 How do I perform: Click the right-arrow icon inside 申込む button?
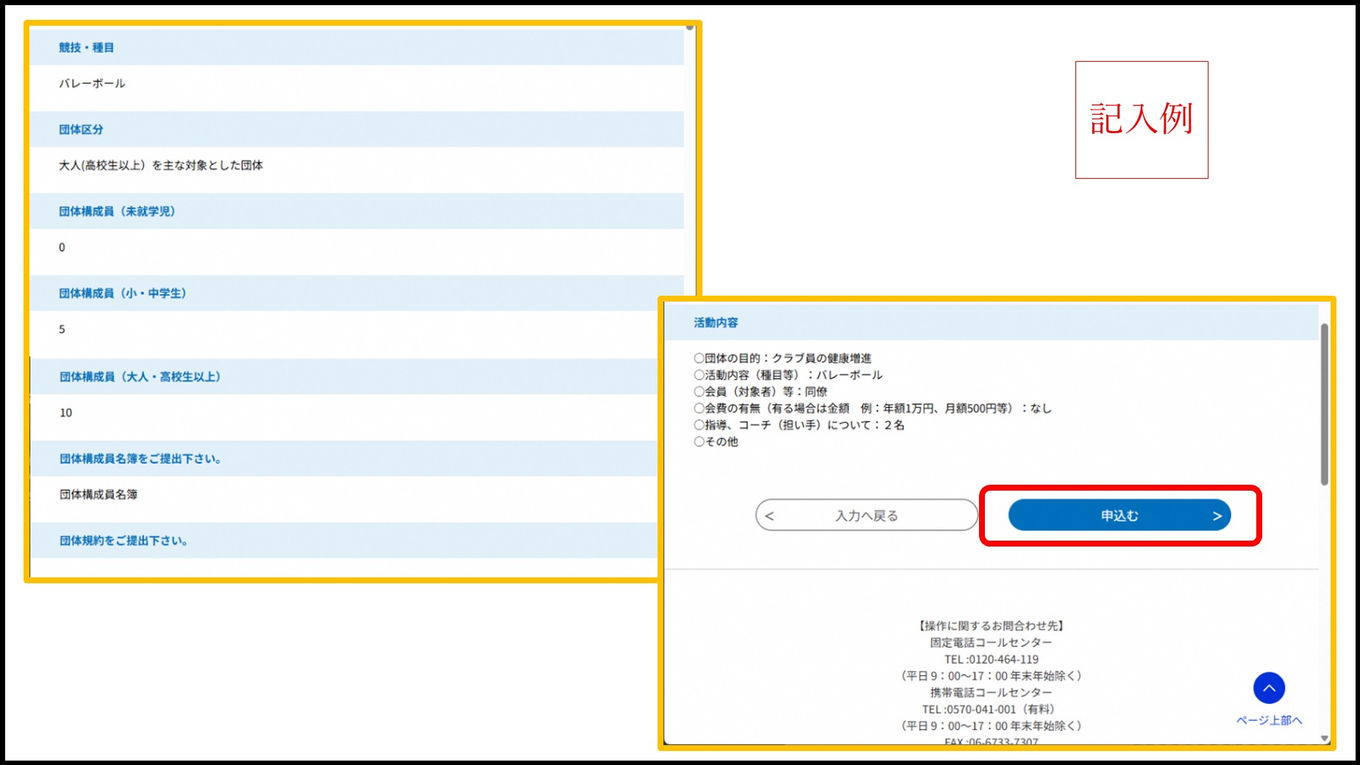pos(1217,515)
